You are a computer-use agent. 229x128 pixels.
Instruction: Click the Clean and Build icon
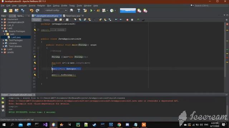click(x=85, y=11)
